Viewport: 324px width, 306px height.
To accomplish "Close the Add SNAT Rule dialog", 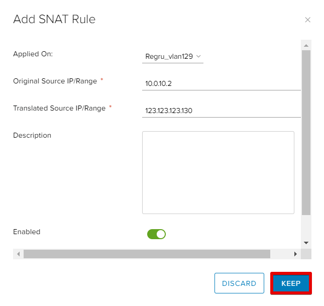I will pyautogui.click(x=308, y=20).
